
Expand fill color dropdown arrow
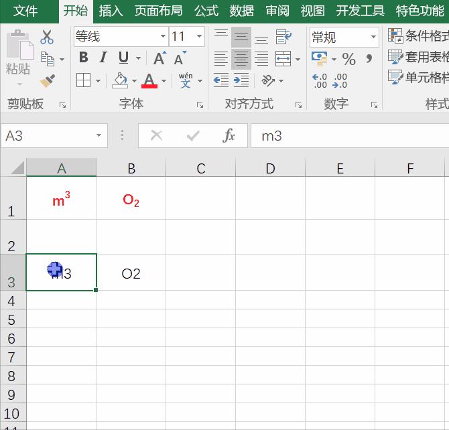click(x=134, y=81)
